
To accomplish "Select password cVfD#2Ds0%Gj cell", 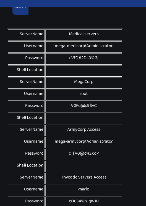I will [84, 59].
